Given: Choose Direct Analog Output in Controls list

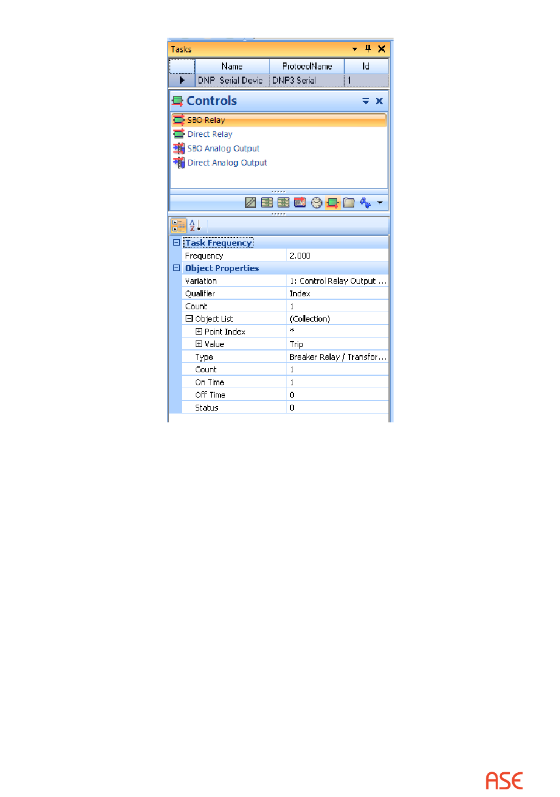Looking at the screenshot, I should [x=227, y=163].
